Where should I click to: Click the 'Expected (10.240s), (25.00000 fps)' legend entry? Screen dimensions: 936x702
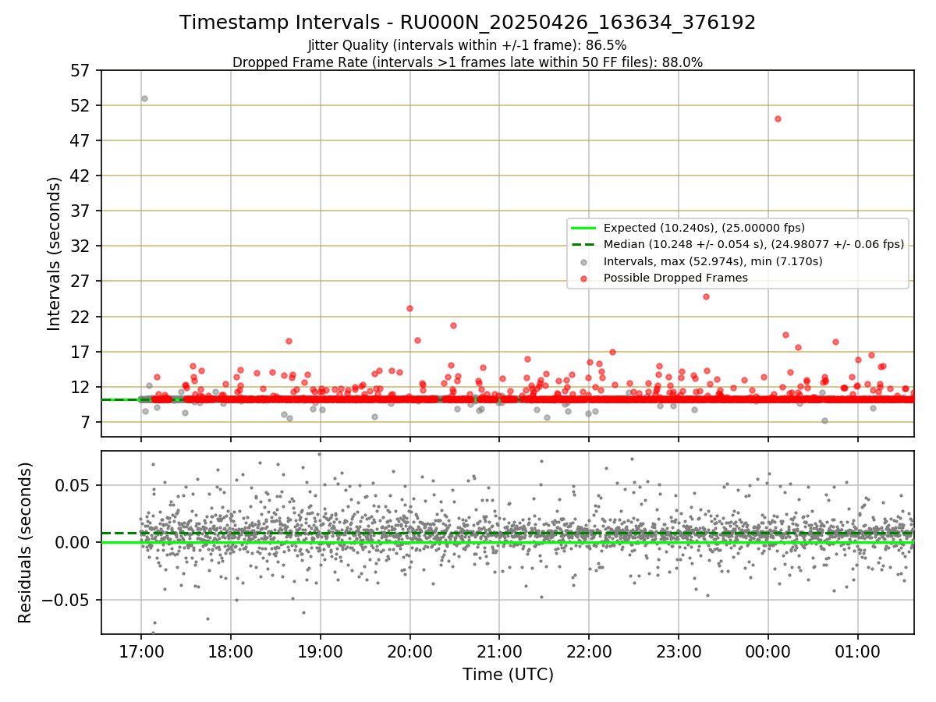coord(704,228)
